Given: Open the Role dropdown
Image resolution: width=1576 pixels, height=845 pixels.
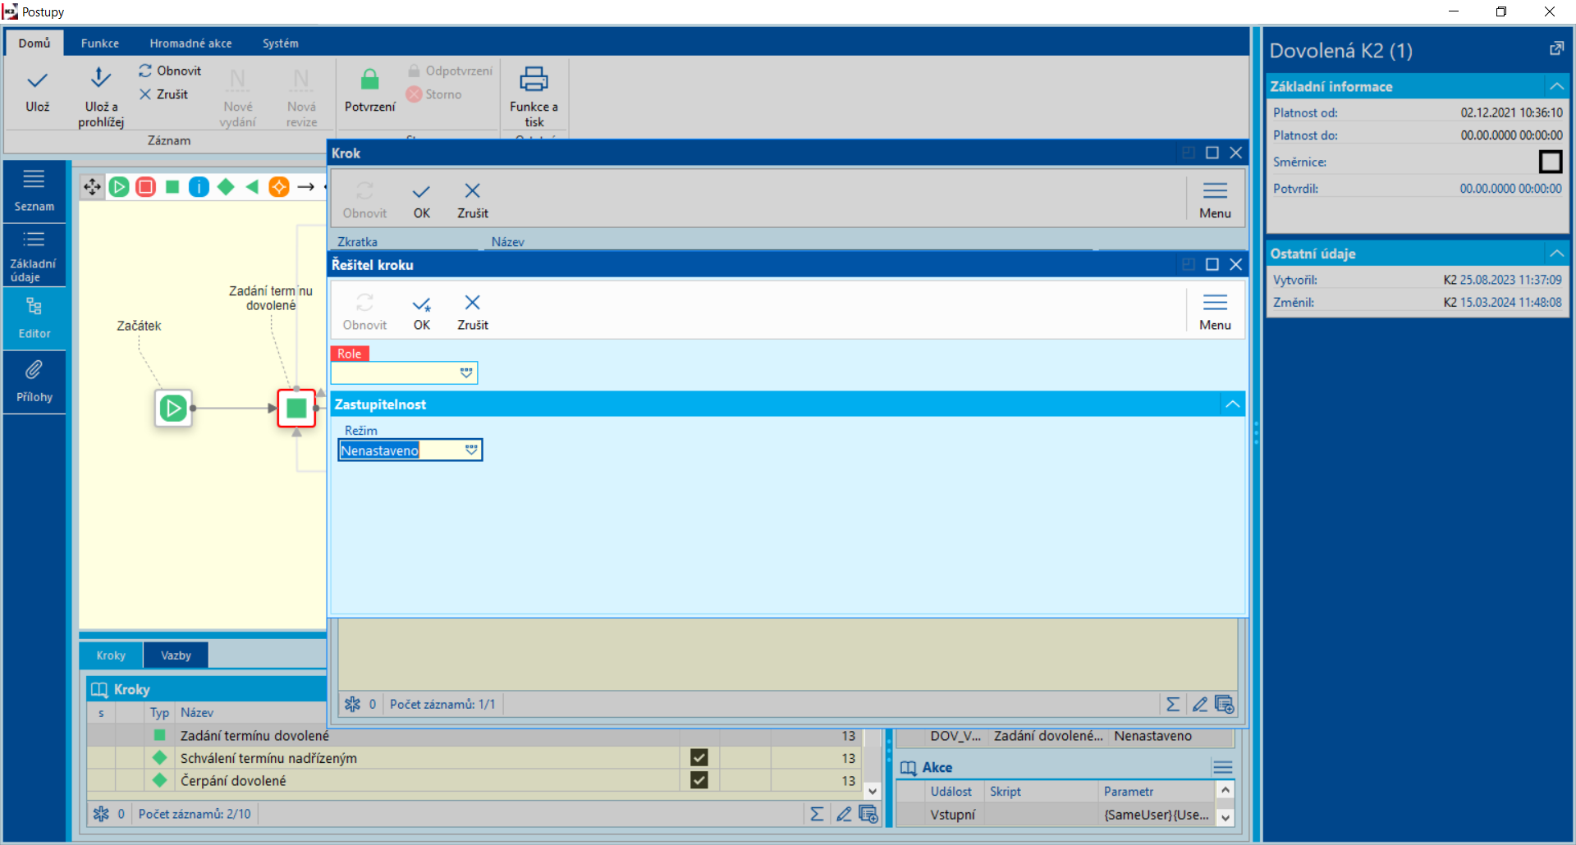Looking at the screenshot, I should [466, 372].
